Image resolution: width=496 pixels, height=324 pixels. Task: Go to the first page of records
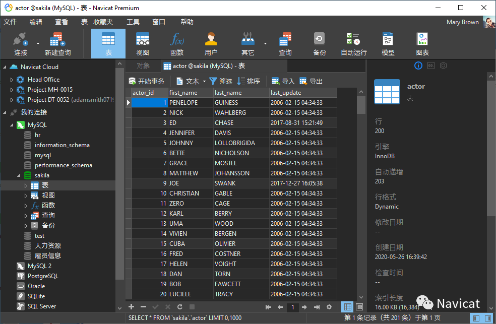click(268, 307)
